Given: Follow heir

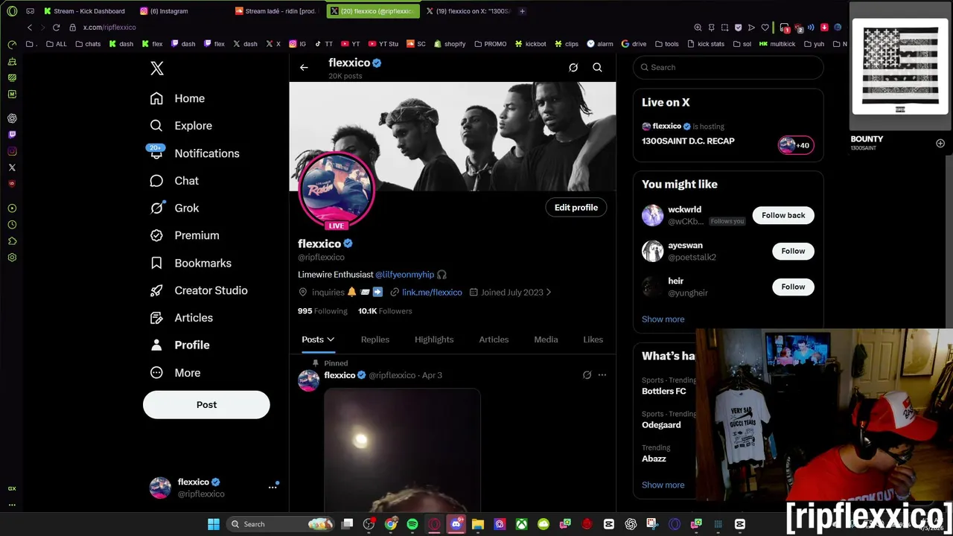Looking at the screenshot, I should coord(793,287).
